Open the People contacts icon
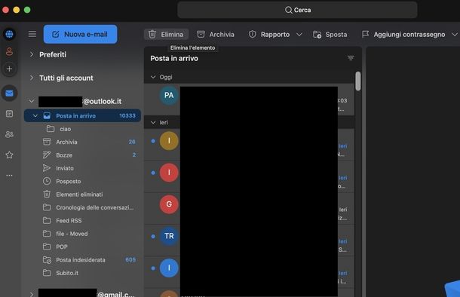This screenshot has height=297, width=460. coord(9,134)
